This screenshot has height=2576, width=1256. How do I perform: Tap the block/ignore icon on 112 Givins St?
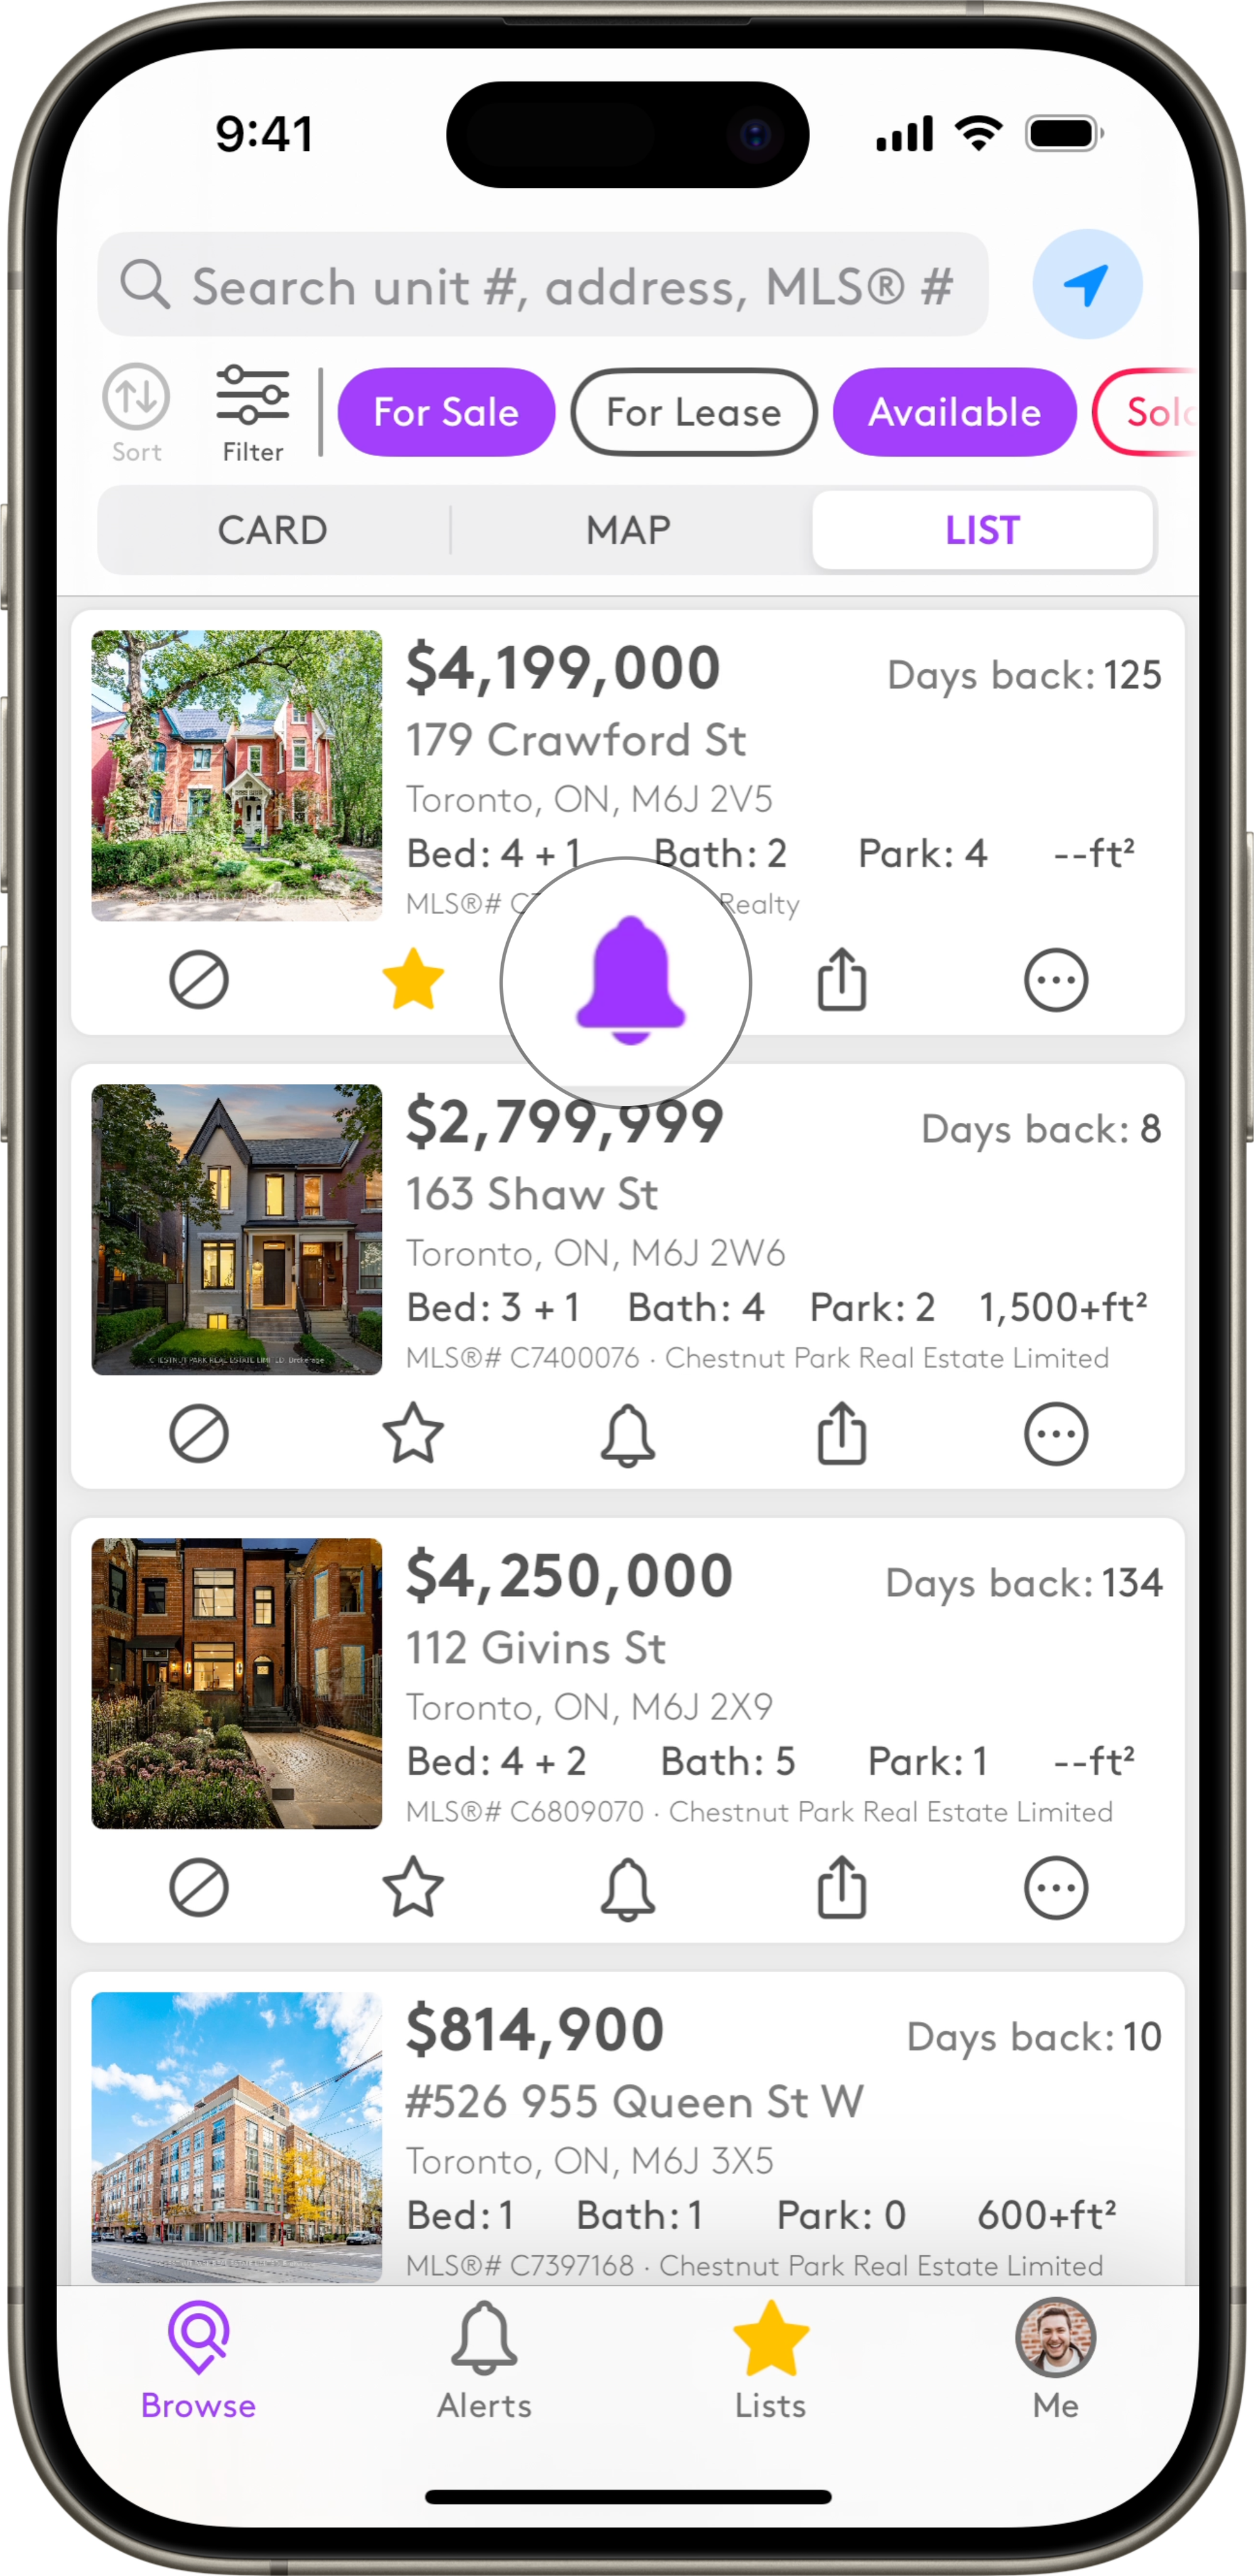pyautogui.click(x=197, y=1886)
